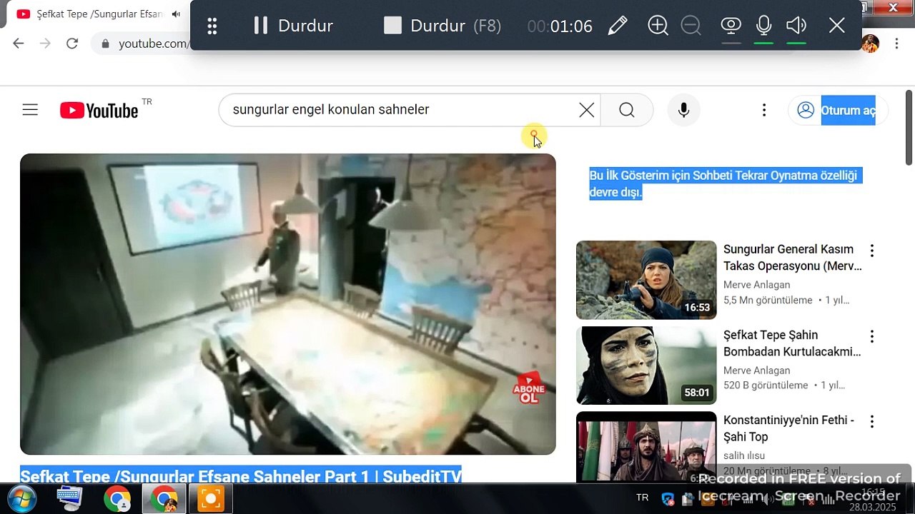
Task: Open the Şefkat Tepe Şahin video thumbnail
Action: point(646,366)
